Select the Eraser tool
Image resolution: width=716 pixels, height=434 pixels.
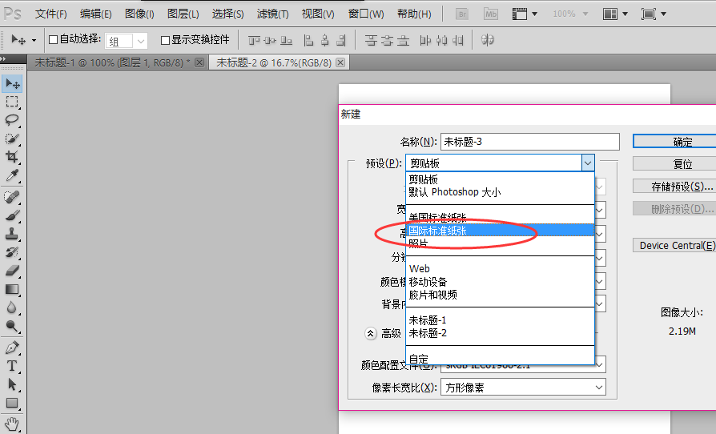click(12, 271)
